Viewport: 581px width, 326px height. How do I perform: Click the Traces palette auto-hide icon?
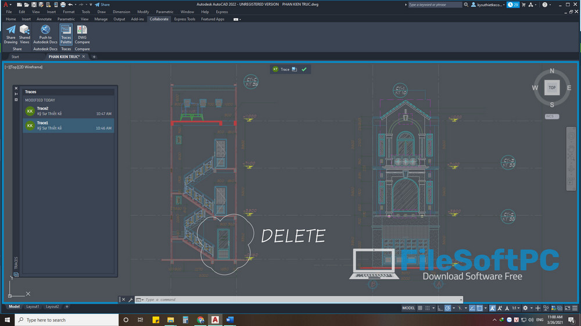pyautogui.click(x=16, y=94)
